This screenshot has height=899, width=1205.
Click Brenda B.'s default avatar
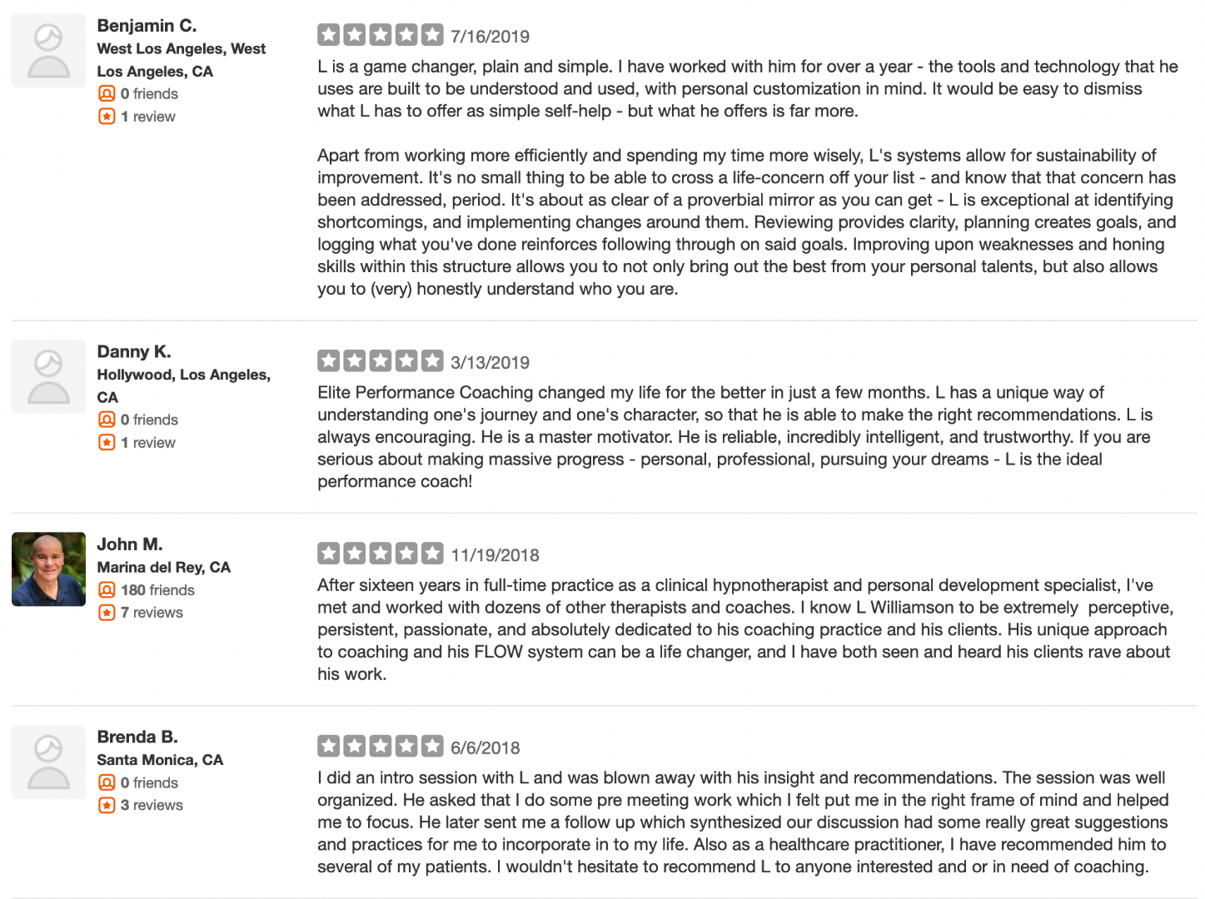pos(48,762)
